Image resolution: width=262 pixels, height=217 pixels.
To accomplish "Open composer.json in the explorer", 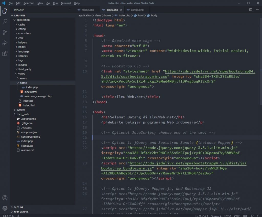I will (29, 132).
